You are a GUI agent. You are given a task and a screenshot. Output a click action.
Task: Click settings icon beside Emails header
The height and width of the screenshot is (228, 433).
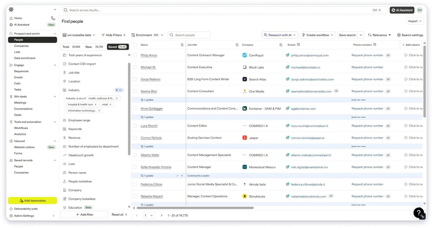298,45
